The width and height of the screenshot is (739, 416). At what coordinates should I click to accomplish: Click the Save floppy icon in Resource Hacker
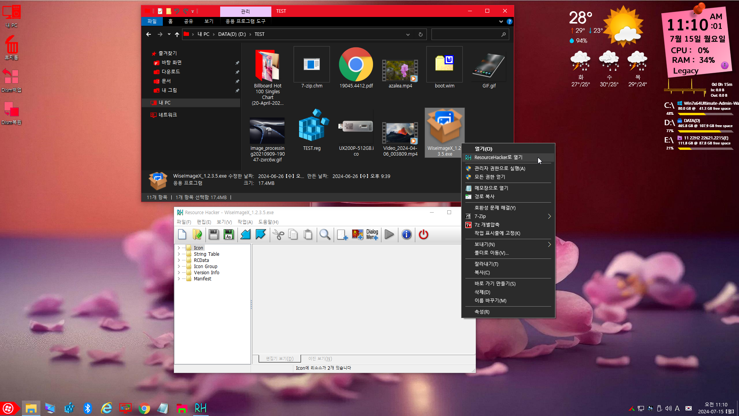point(214,234)
